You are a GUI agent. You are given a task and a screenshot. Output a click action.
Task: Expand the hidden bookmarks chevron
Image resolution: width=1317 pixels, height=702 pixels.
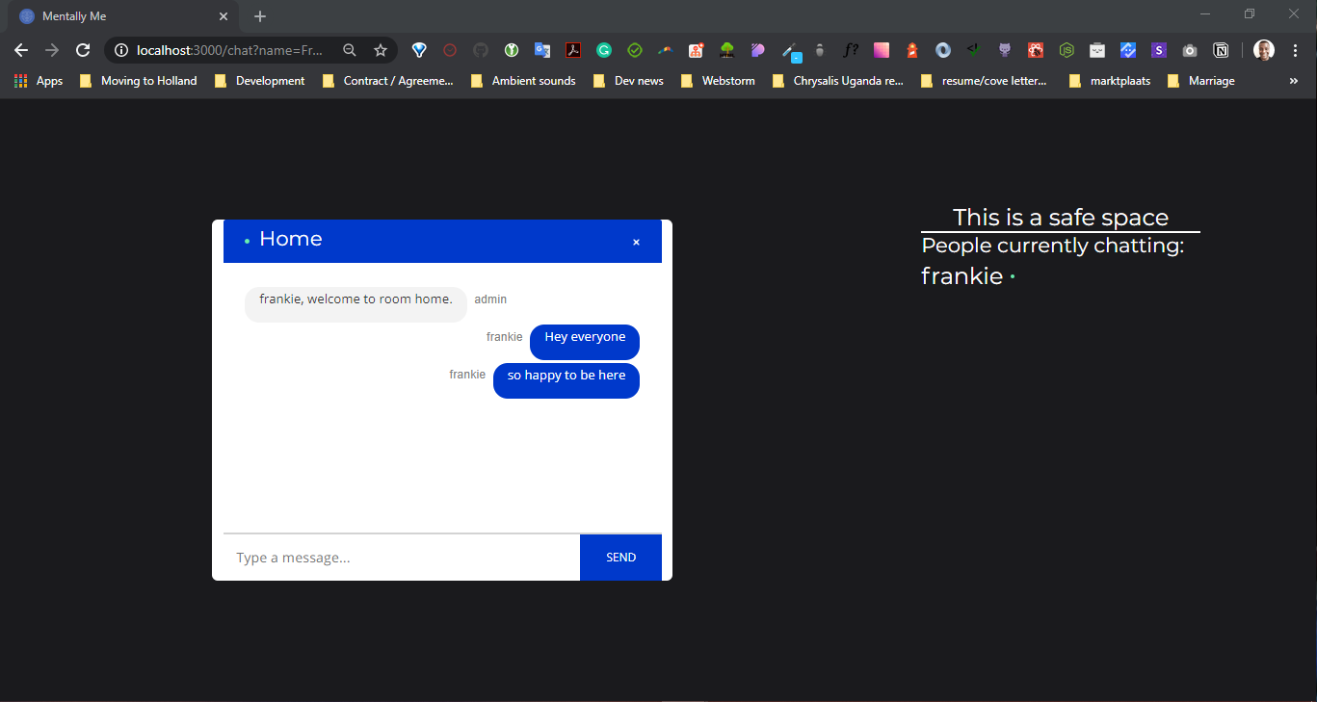pyautogui.click(x=1293, y=81)
